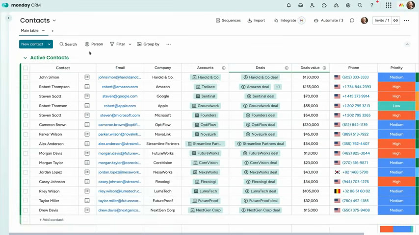This screenshot has width=419, height=235.
Task: Open the Filter dropdown arrow
Action: click(x=130, y=44)
